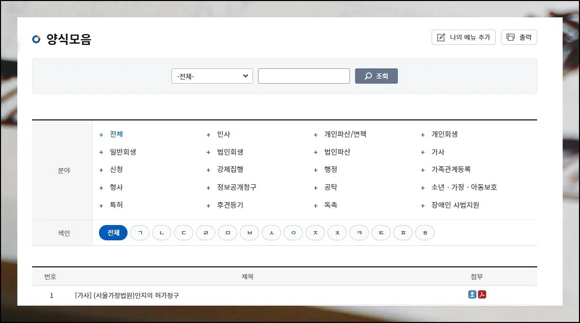
Task: Filter the index by ㅅ
Action: pyautogui.click(x=271, y=233)
